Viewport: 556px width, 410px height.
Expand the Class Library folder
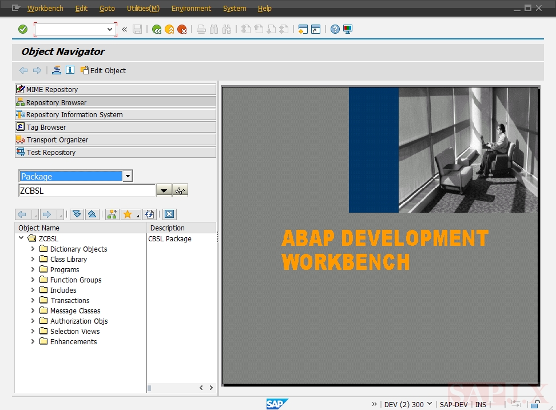coord(33,259)
